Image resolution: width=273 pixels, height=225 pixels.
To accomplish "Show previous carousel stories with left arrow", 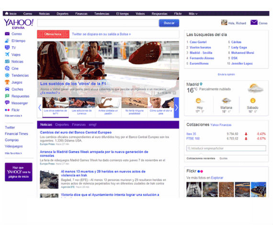I will 40,108.
